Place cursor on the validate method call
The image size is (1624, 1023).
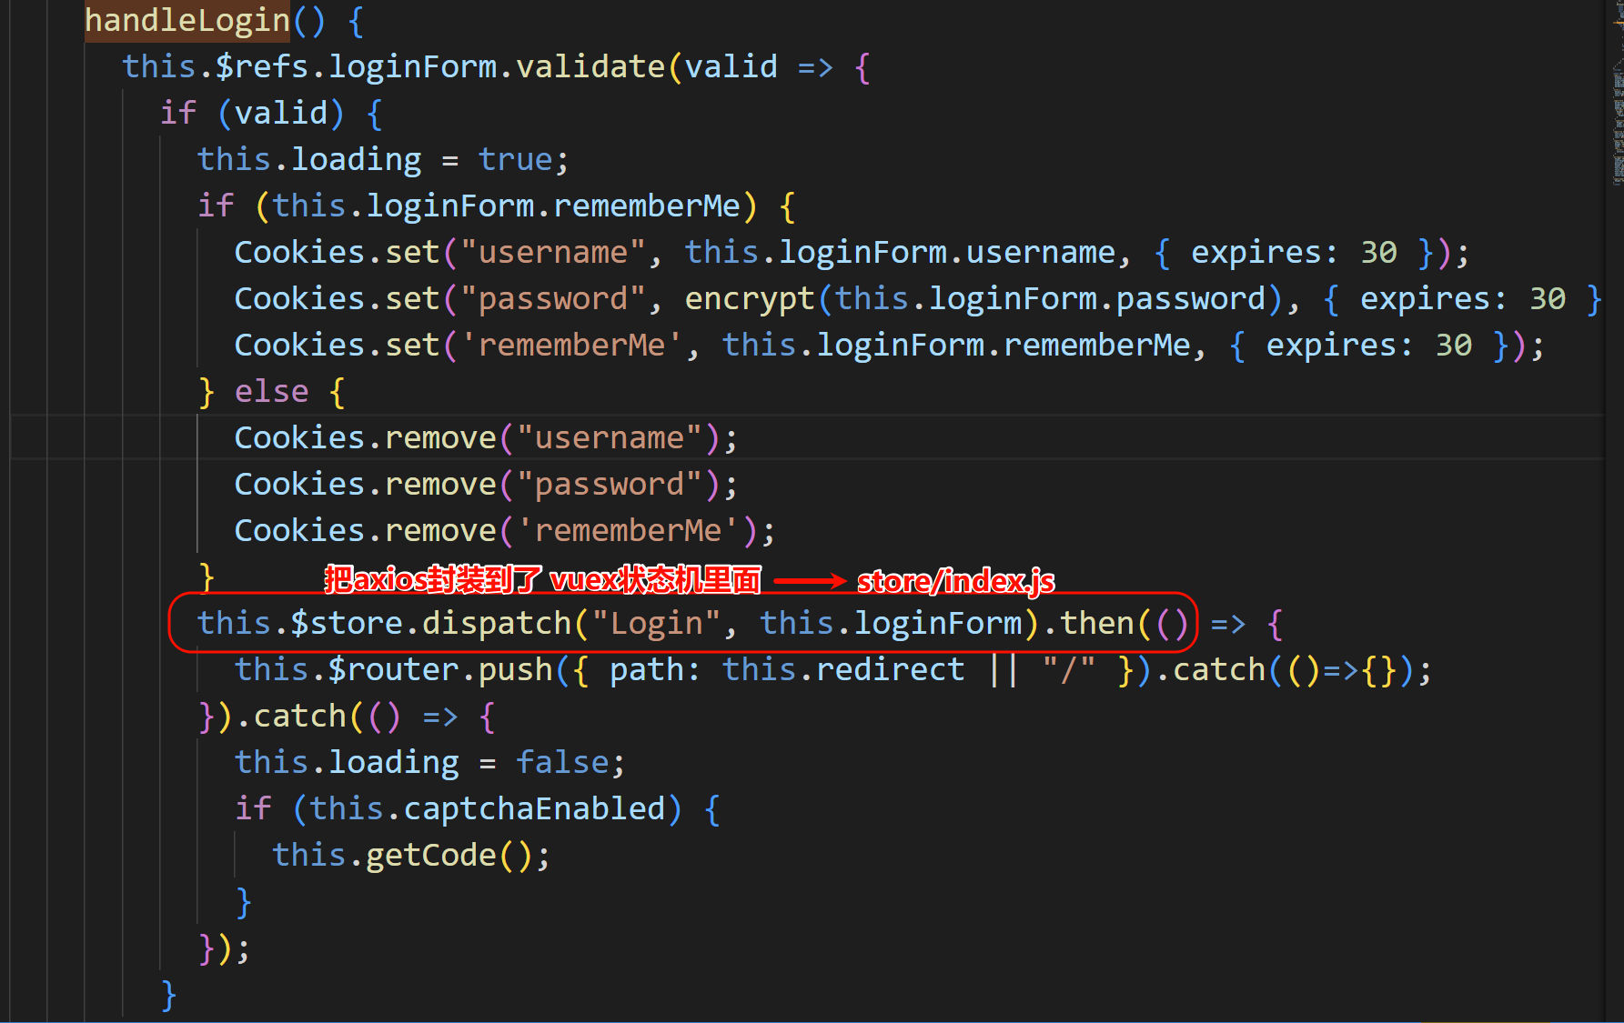coord(590,66)
